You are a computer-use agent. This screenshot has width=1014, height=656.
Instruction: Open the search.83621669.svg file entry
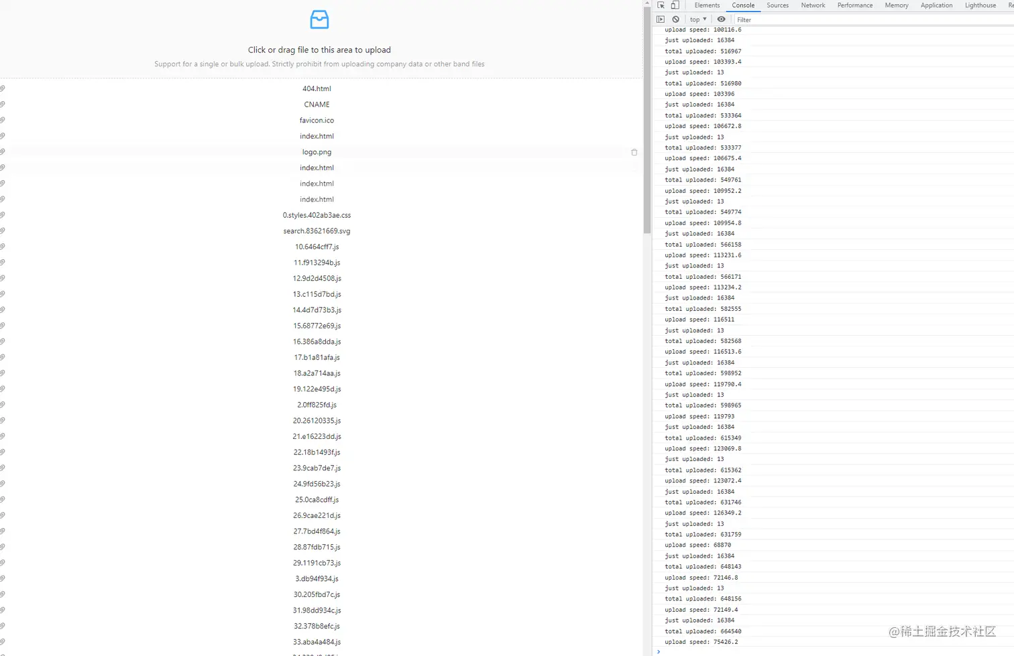(317, 231)
